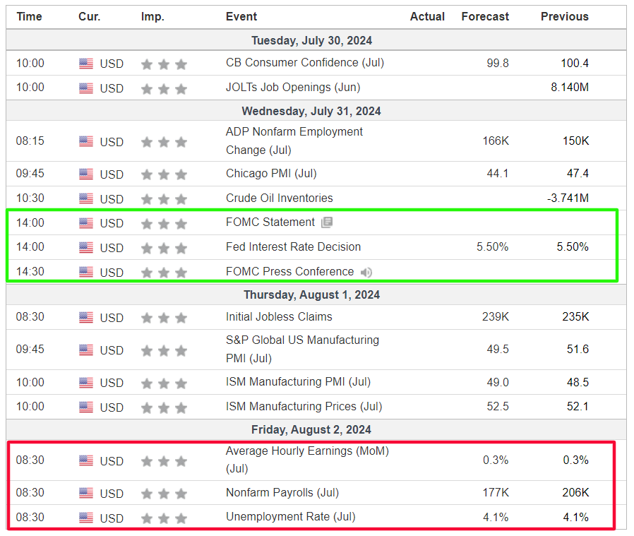This screenshot has height=536, width=634.
Task: Open Average Hourly Earnings (MoM) event
Action: point(307,460)
